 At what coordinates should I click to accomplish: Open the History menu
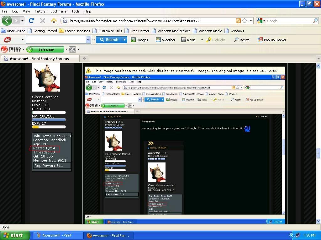coord(40,11)
